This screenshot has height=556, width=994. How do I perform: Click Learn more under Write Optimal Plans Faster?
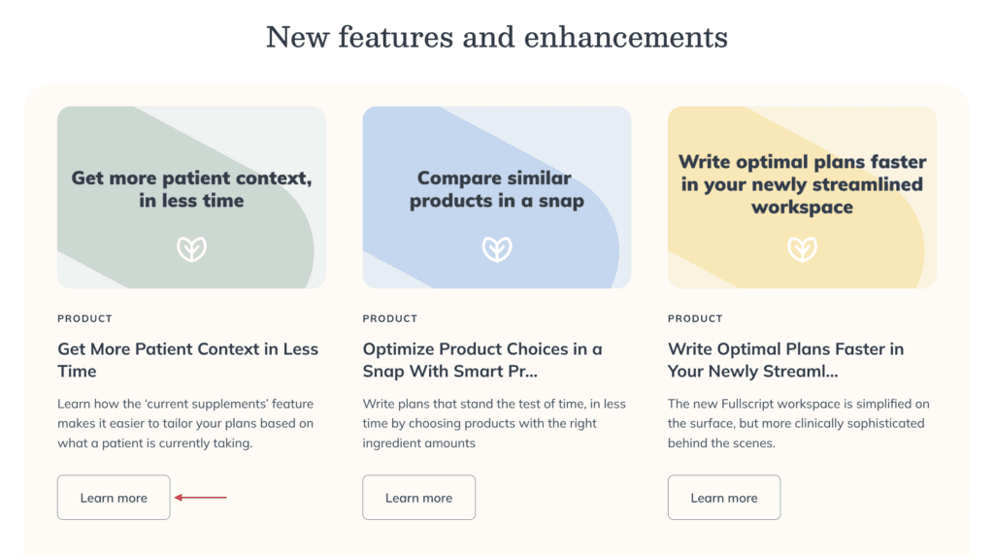point(724,498)
